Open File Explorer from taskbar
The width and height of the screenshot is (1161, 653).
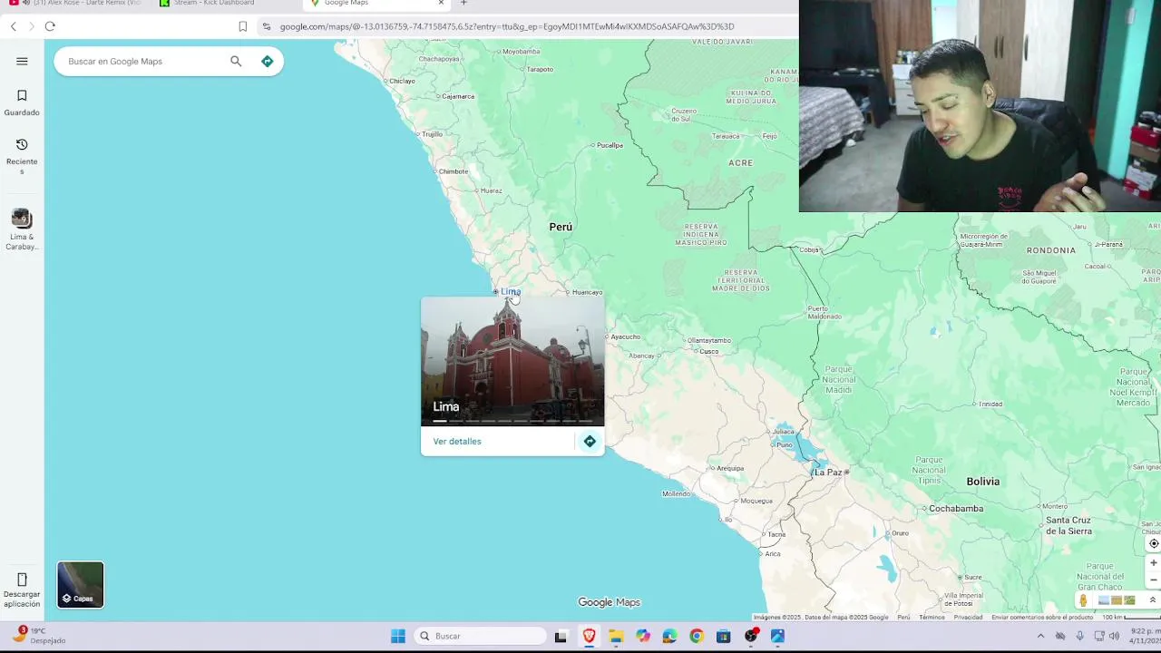[615, 636]
